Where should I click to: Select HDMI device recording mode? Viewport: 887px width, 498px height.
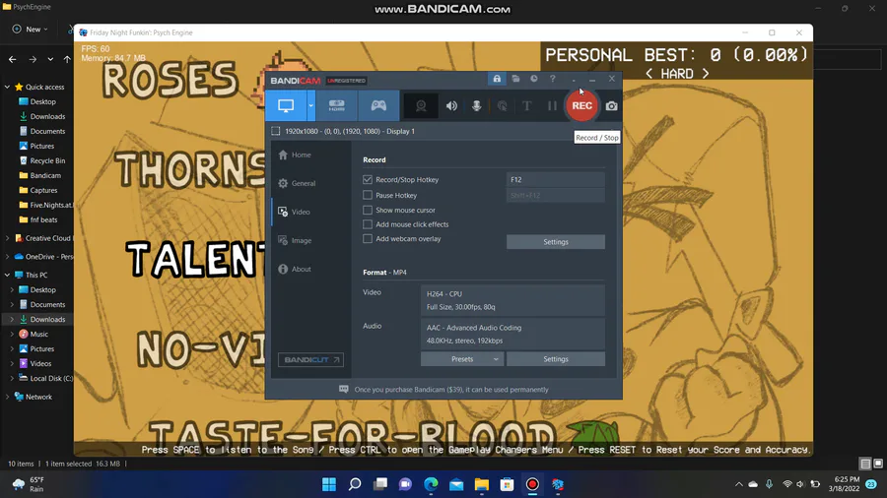tap(337, 105)
